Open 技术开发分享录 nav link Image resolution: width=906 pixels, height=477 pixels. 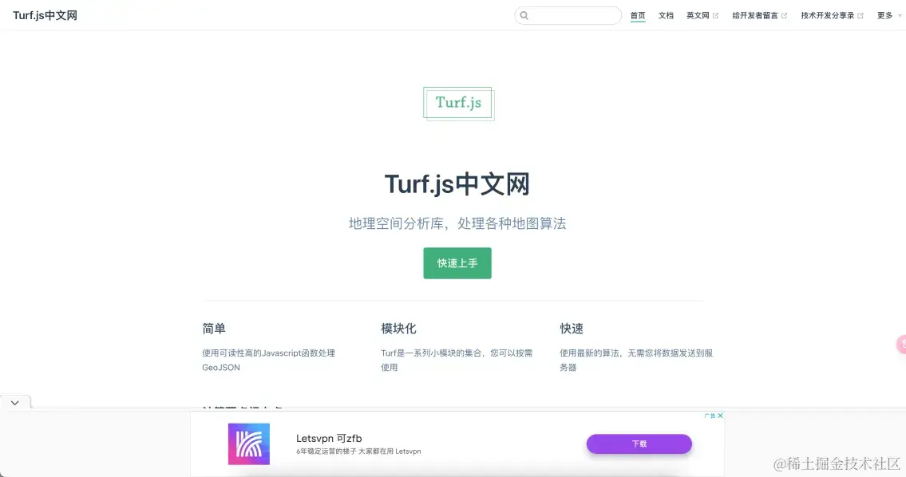[x=832, y=16]
